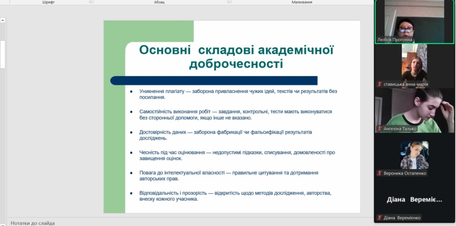Click the scroll-up arrow of the slide panel
456x226 pixels.
tap(3, 20)
